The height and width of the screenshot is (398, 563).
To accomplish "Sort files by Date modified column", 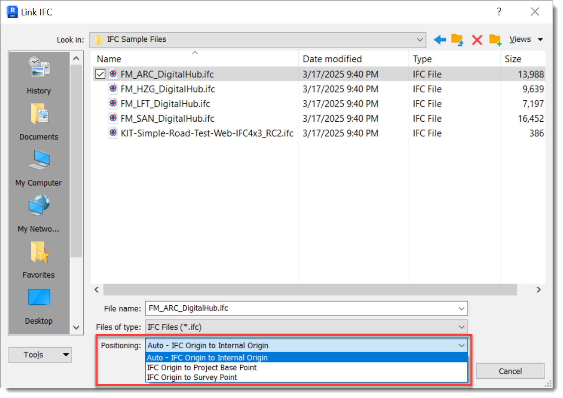I will (354, 59).
